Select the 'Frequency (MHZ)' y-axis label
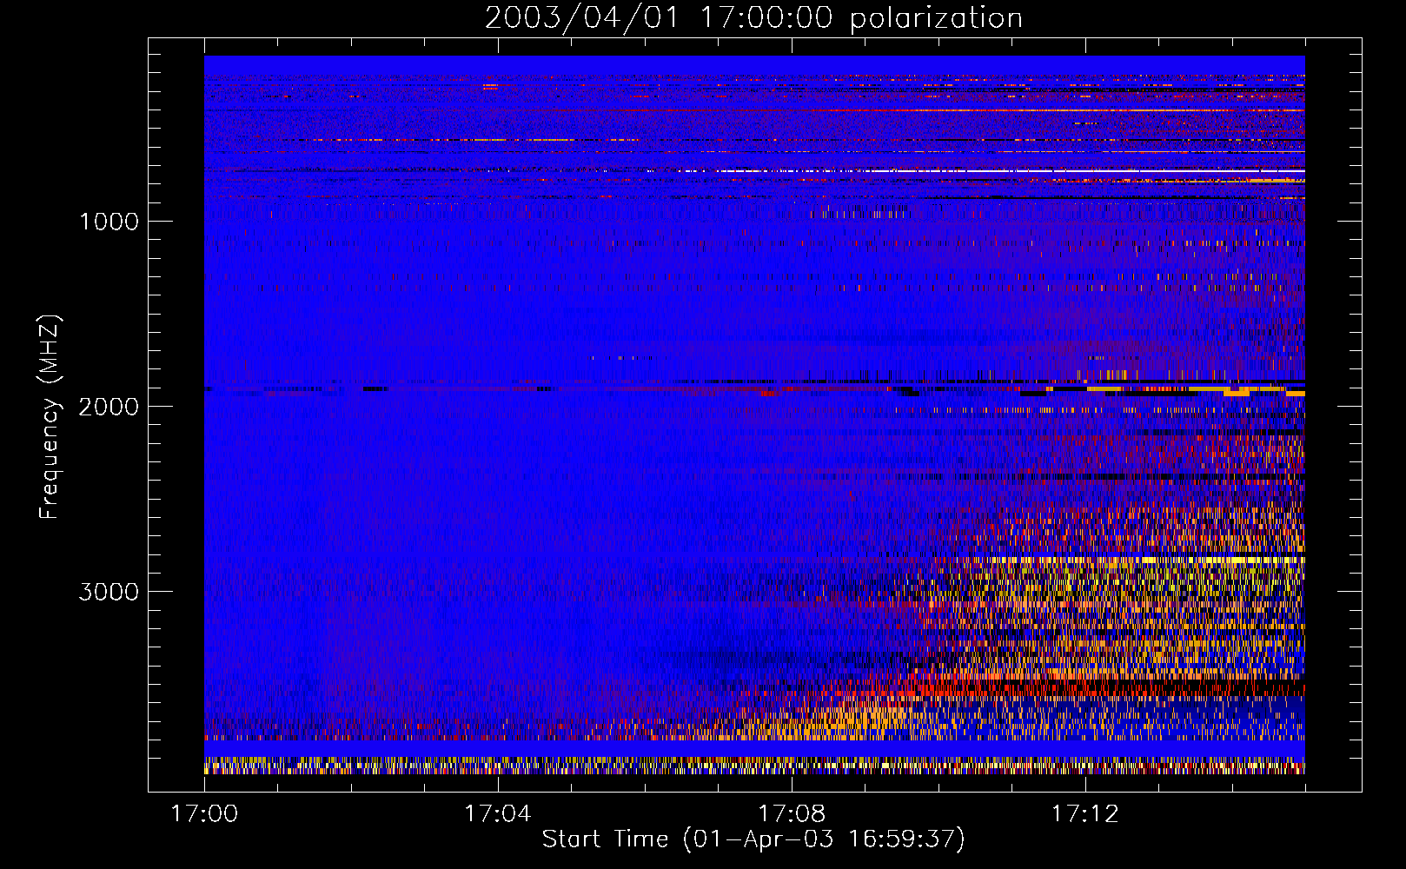The width and height of the screenshot is (1406, 869). tap(50, 417)
